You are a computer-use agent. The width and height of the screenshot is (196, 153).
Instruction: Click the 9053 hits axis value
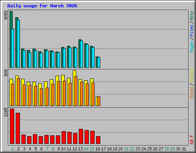click(6, 15)
